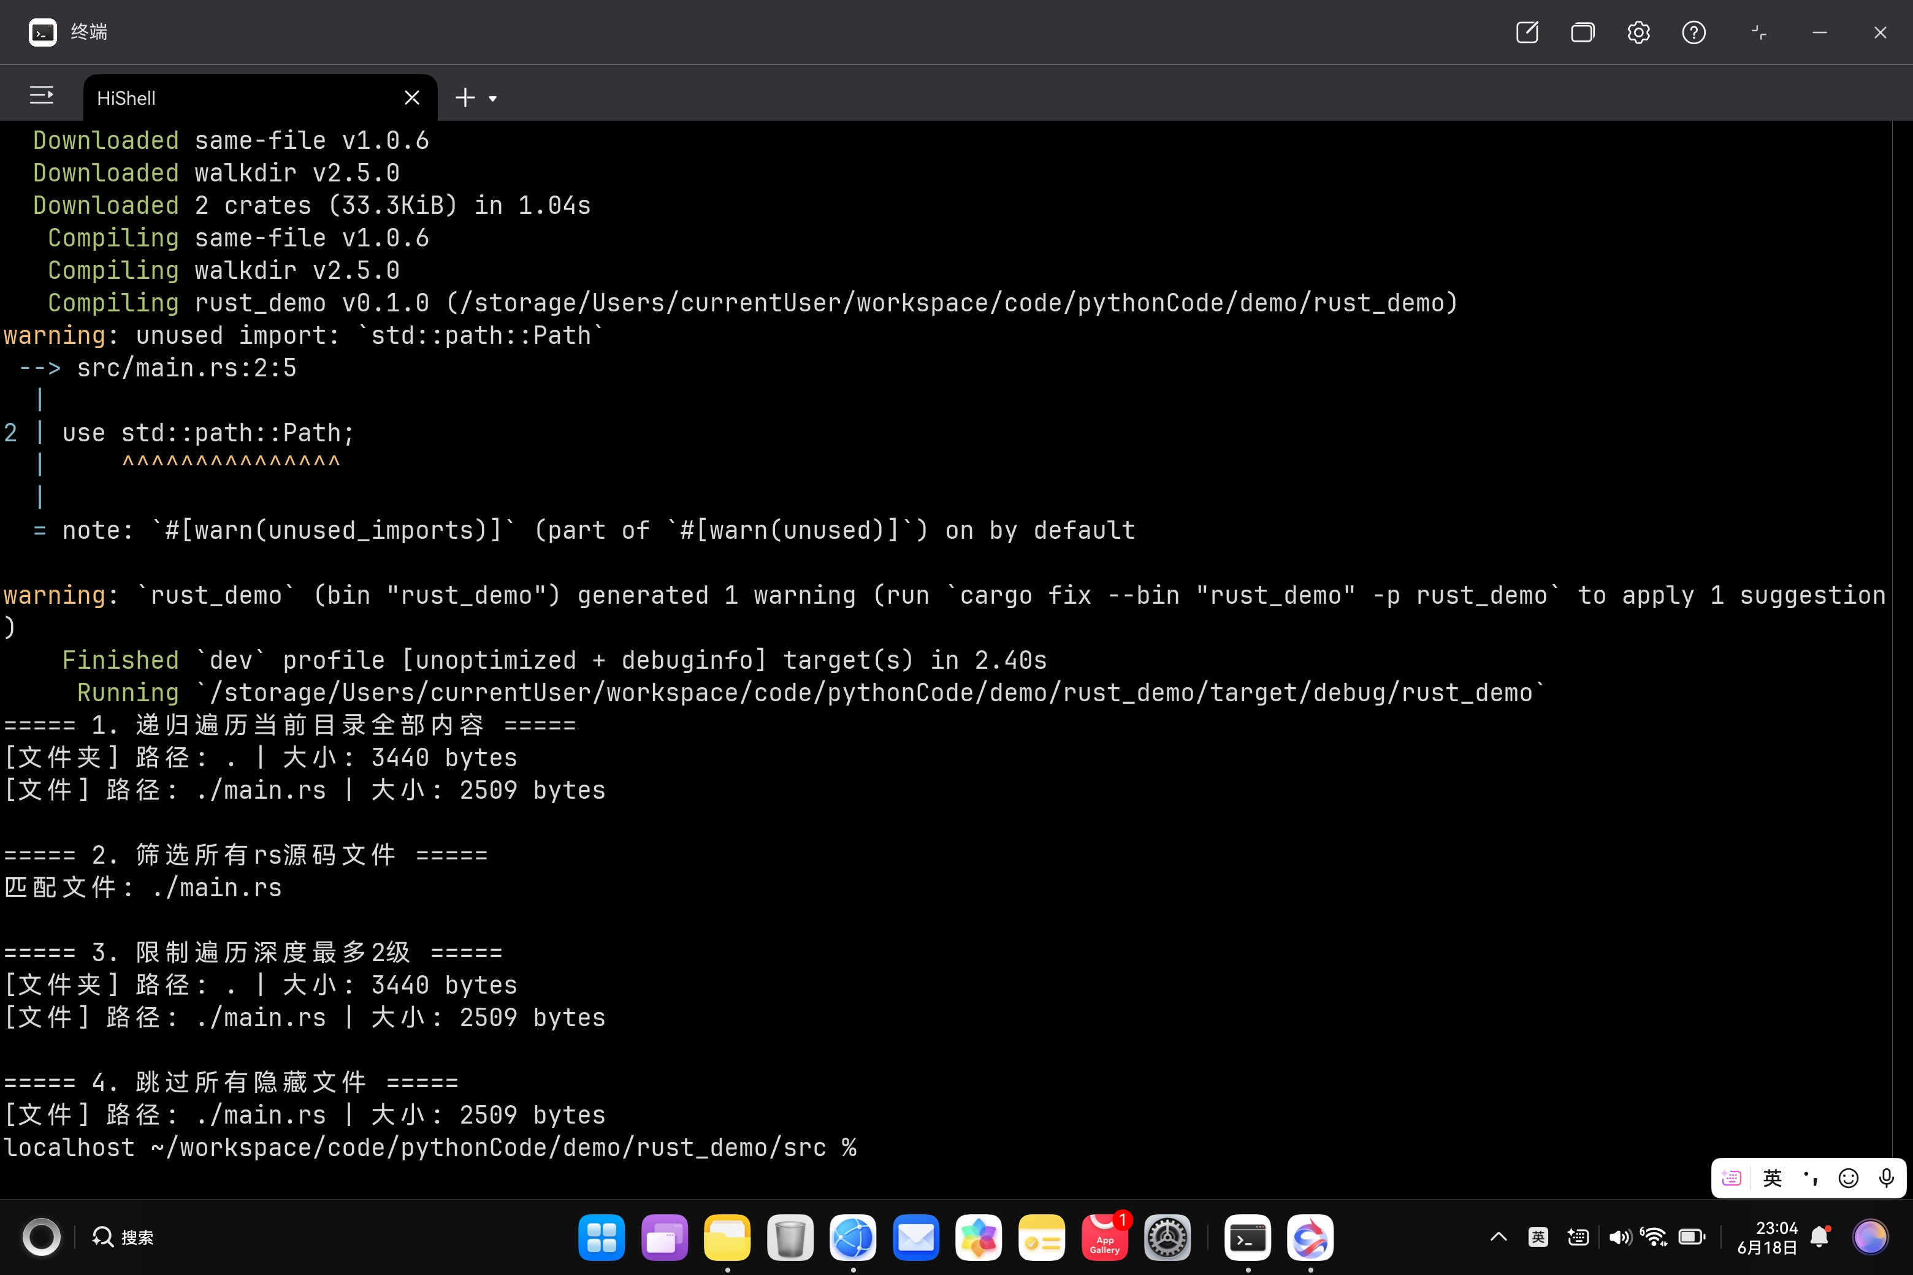Open system Settings gear in dock
The height and width of the screenshot is (1275, 1913).
coord(1167,1238)
